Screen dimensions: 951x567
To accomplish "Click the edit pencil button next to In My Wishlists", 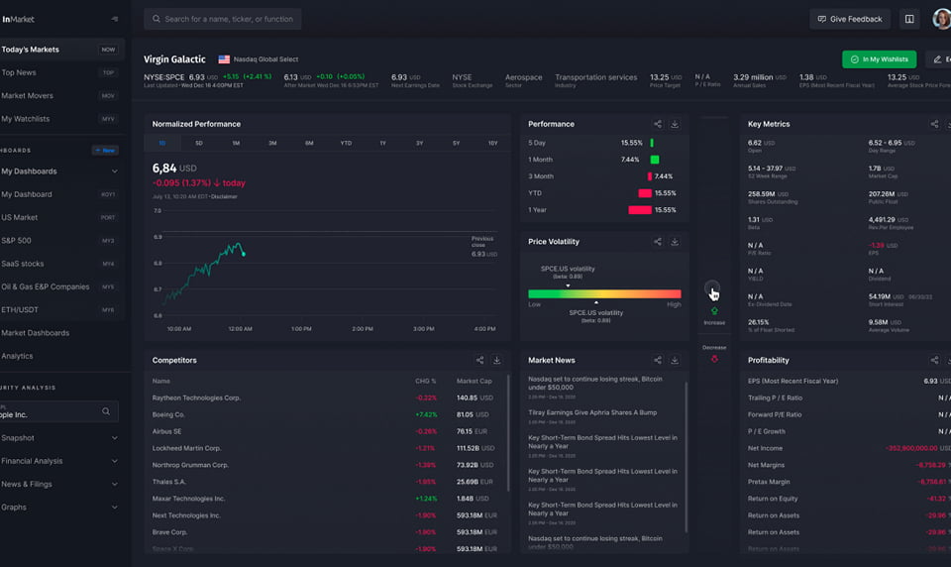I will pos(939,59).
